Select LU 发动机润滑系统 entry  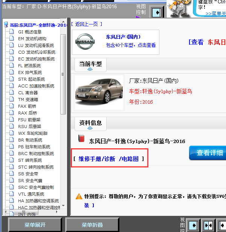[36, 45]
